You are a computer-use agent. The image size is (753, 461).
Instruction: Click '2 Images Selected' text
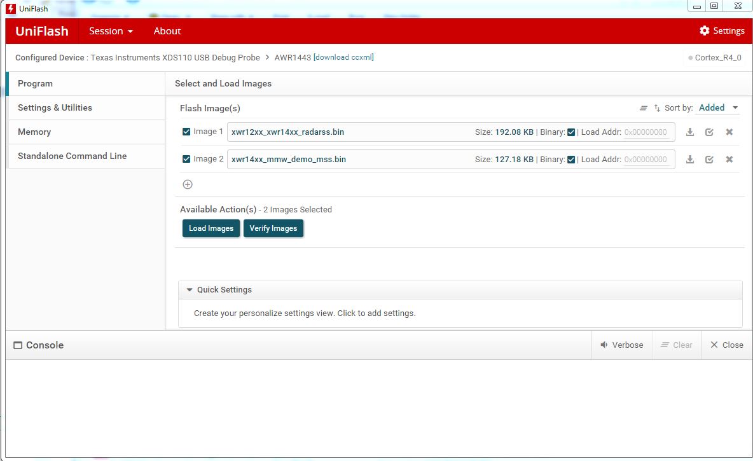297,209
